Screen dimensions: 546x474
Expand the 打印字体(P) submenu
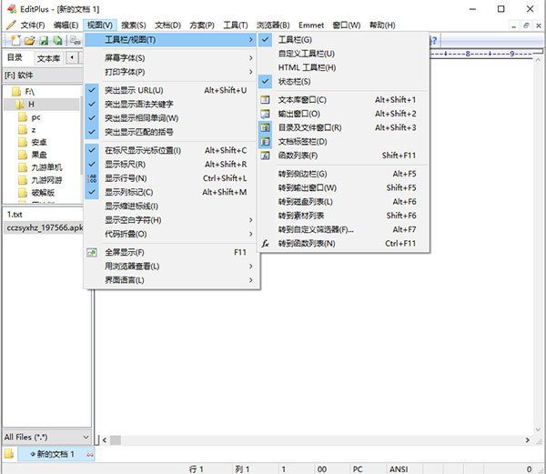tap(172, 72)
